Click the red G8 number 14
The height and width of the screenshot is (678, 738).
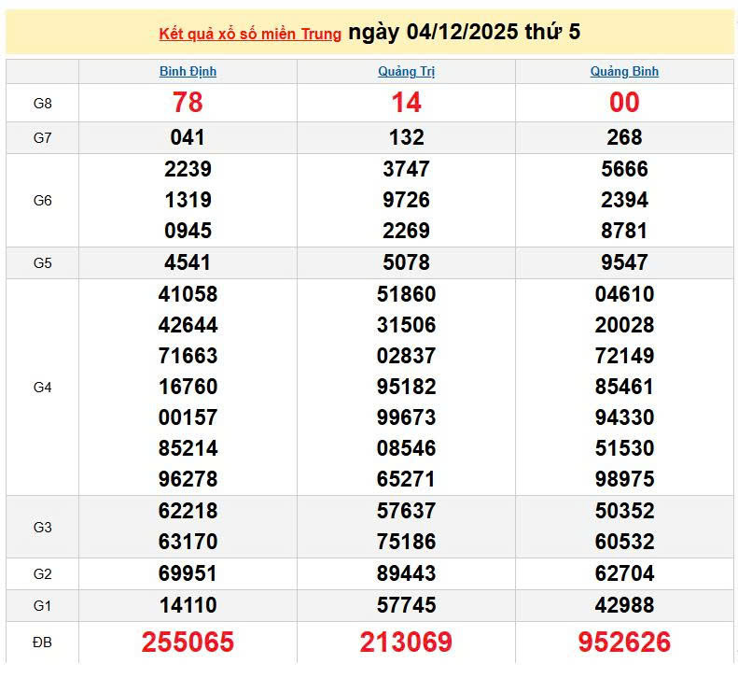tap(406, 102)
